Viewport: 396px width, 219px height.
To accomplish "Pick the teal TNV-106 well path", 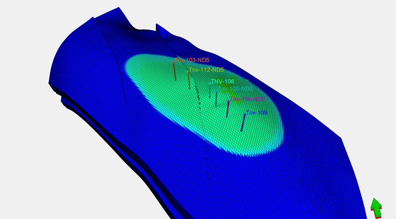I will (x=210, y=91).
